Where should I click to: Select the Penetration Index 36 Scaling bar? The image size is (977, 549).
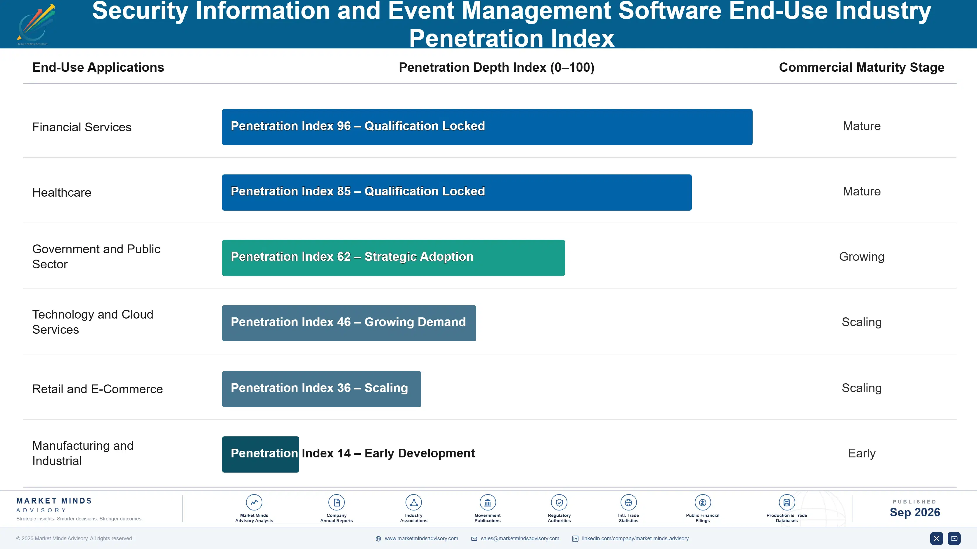tap(322, 389)
